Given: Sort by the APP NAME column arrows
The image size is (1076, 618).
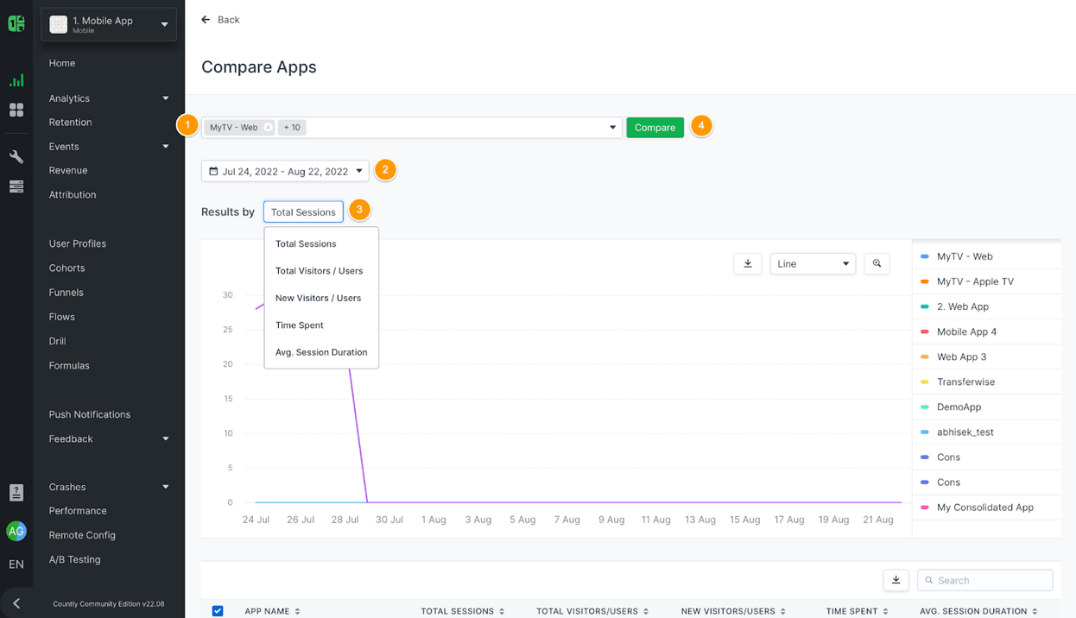Looking at the screenshot, I should (x=298, y=611).
